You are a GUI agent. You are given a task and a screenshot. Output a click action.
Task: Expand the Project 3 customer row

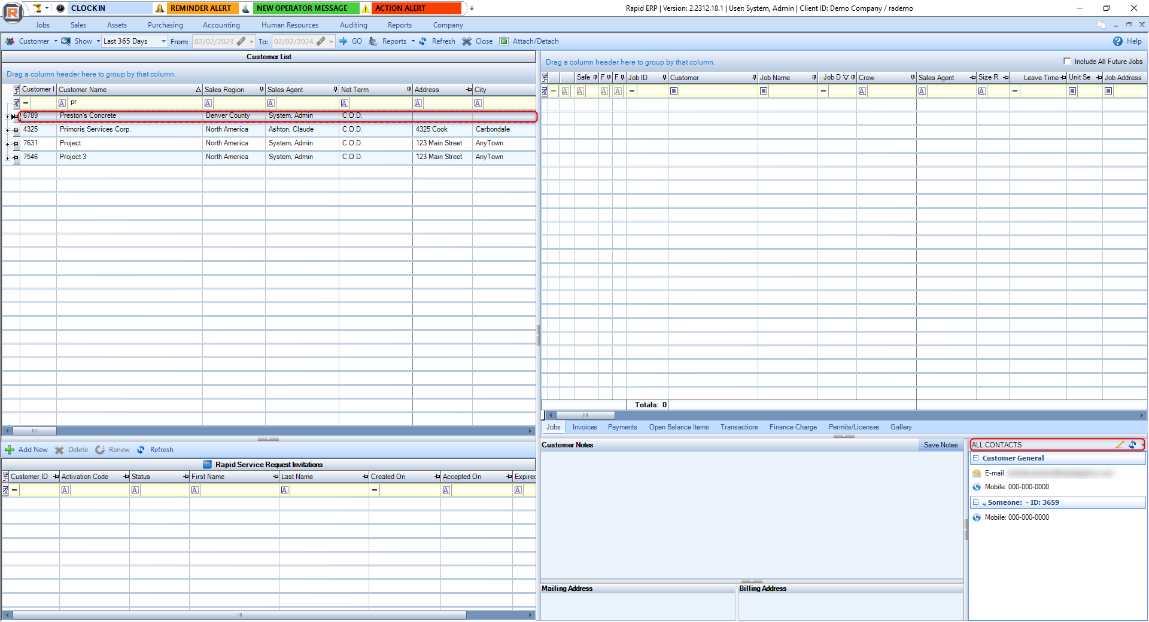(7, 158)
